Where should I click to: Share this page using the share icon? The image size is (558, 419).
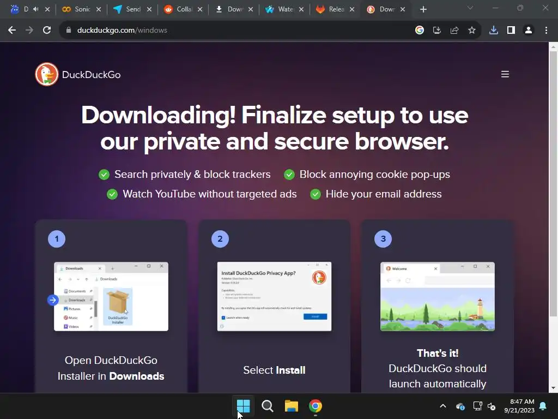pos(454,31)
